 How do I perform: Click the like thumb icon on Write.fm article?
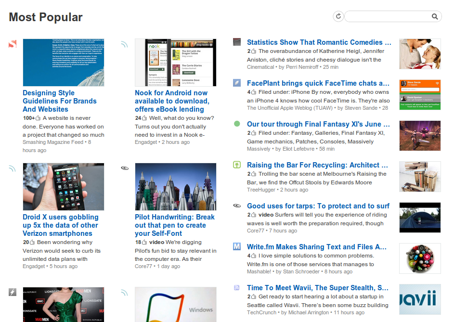pyautogui.click(x=254, y=256)
